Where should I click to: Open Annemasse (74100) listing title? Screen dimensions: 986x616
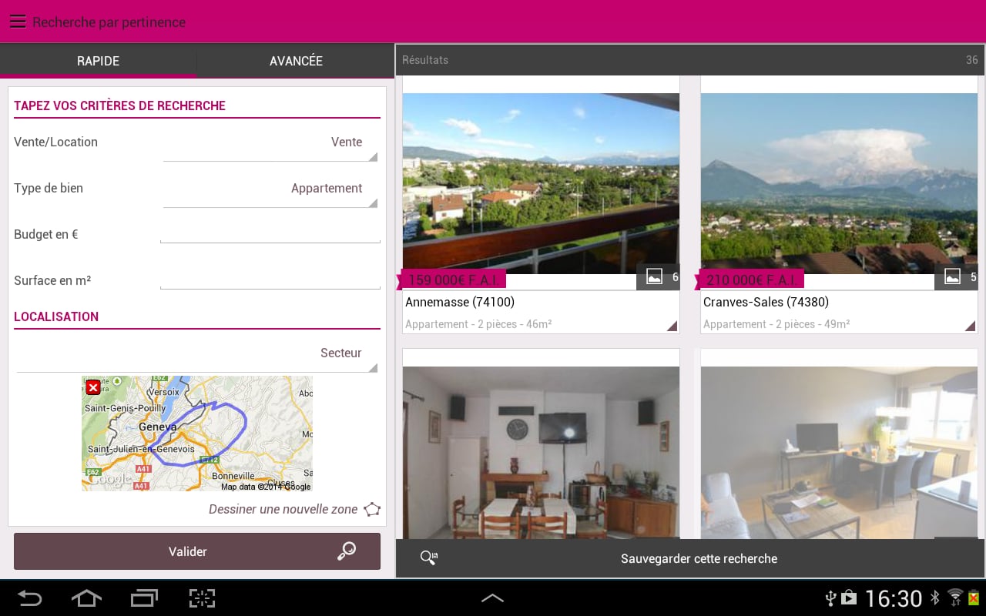(x=460, y=302)
